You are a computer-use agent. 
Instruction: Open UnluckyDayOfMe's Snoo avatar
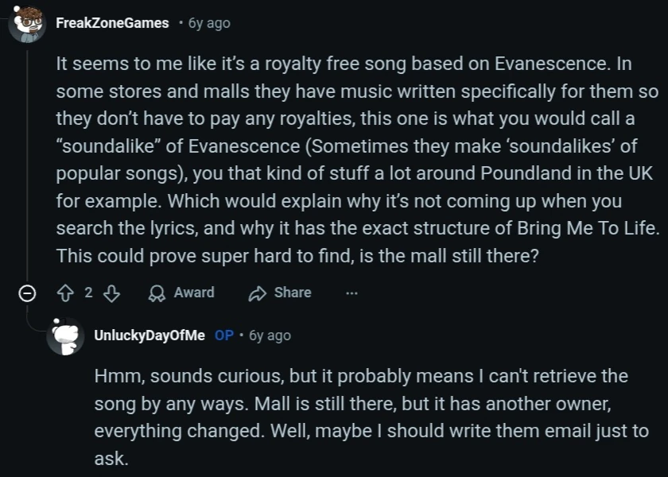(65, 335)
